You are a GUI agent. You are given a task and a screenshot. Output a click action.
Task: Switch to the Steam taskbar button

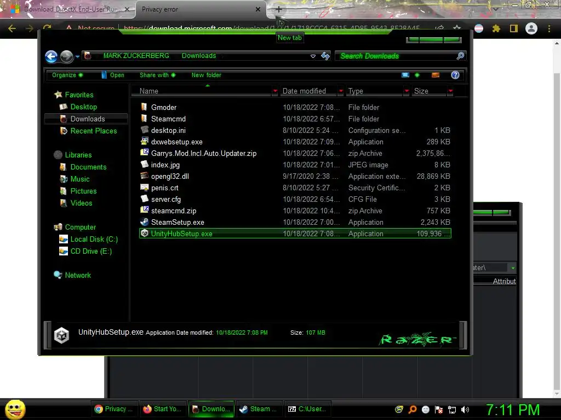pyautogui.click(x=259, y=409)
